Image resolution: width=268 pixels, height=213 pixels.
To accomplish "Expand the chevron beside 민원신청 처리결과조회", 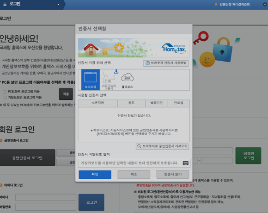I will [x=265, y=5].
